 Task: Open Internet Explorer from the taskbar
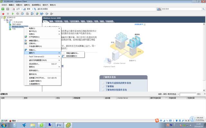pos(42,125)
